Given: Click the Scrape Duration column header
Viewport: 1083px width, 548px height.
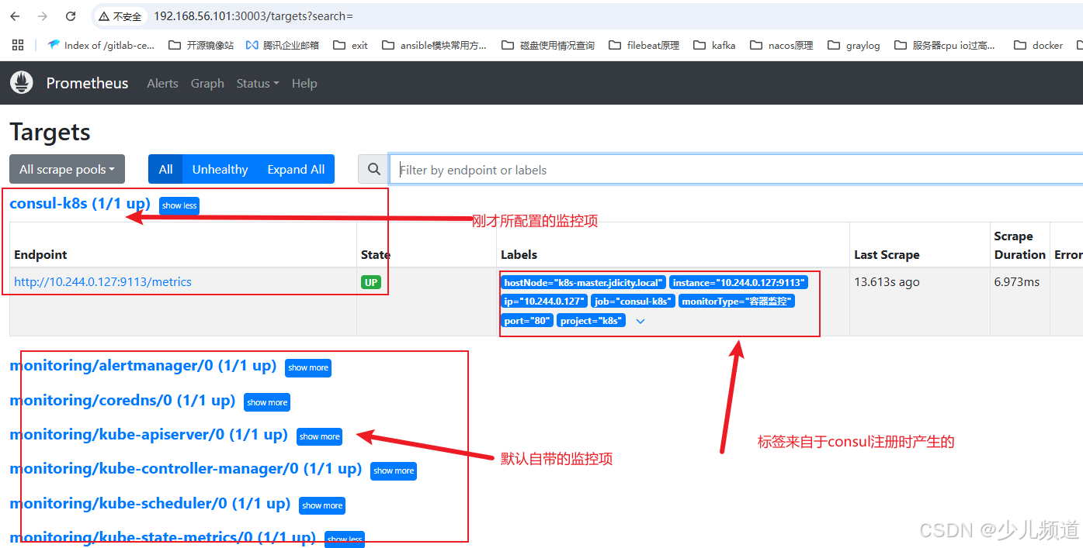Looking at the screenshot, I should coord(1019,245).
